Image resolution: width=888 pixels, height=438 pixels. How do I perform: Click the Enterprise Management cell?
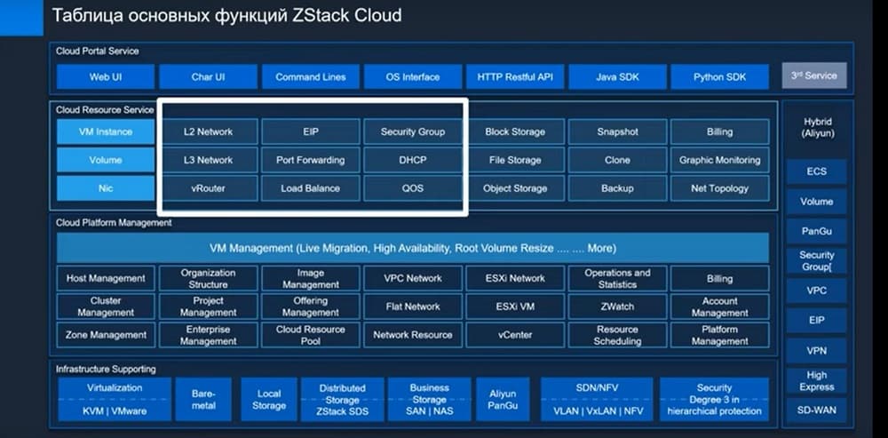click(x=208, y=335)
